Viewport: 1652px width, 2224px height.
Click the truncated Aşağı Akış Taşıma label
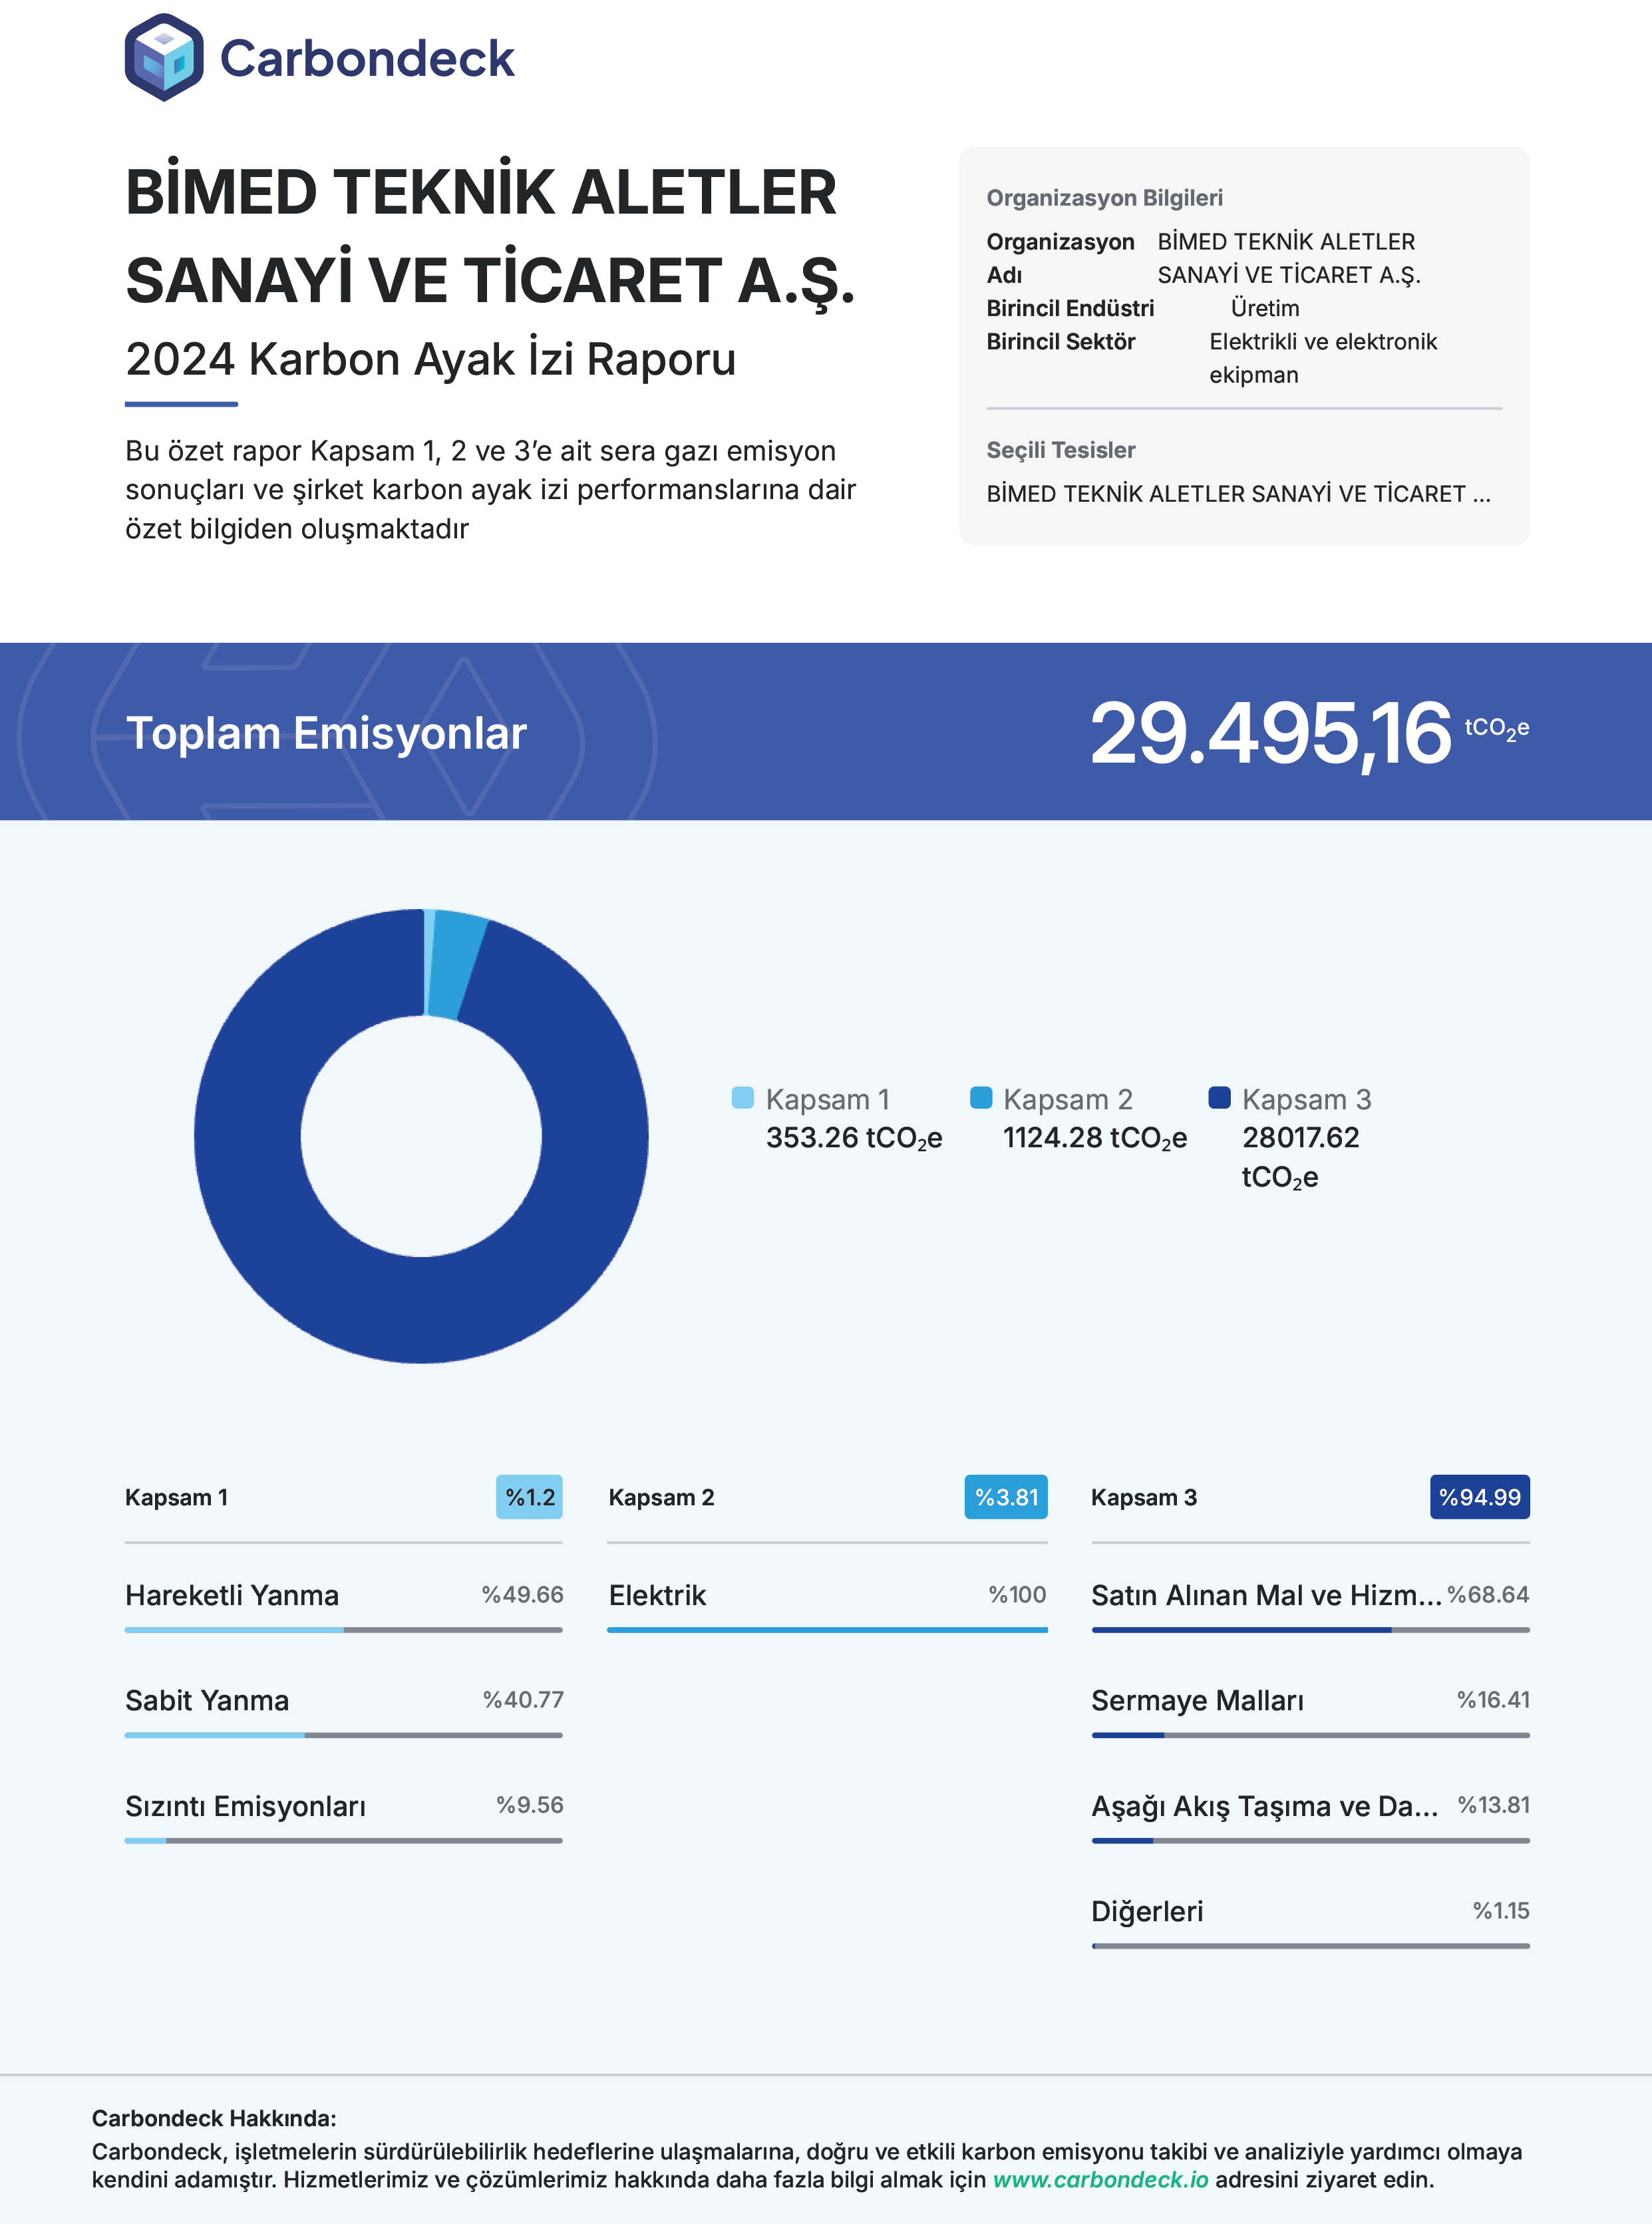click(x=1264, y=1806)
